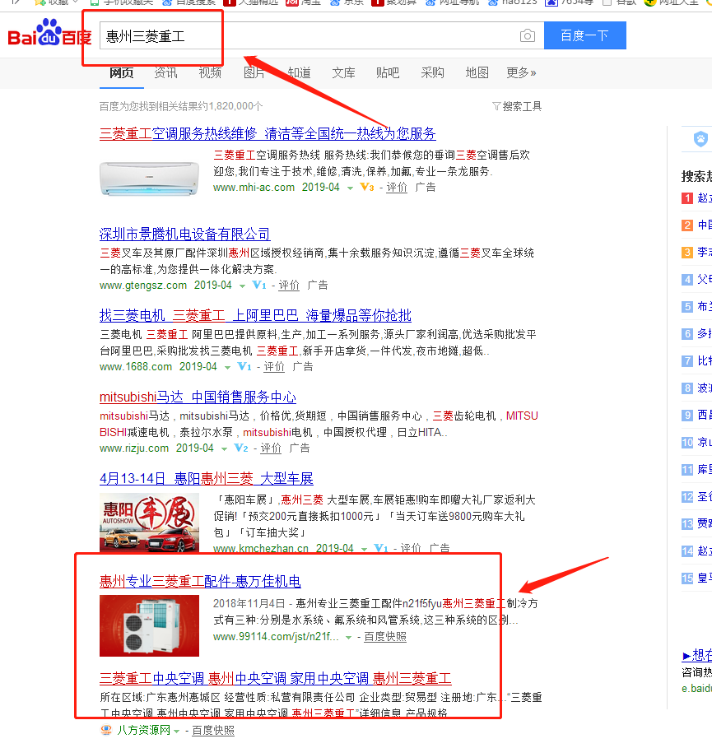Expand dropdown arrow beside 八方资源网
712x748 pixels.
(x=177, y=732)
